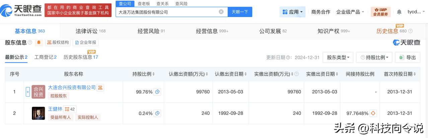Select the 查公司 search tab
Viewport: 428px width, 138px height.
click(x=125, y=3)
